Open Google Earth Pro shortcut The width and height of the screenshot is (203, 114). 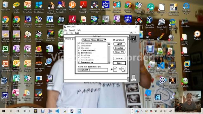point(162,24)
